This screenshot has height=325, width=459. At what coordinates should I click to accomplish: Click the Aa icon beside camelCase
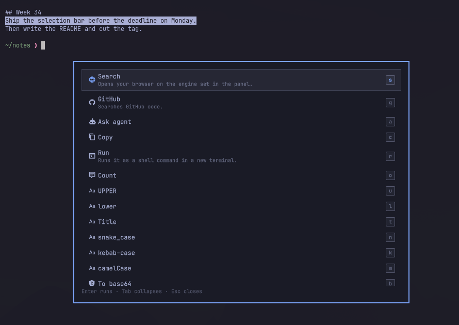point(92,268)
